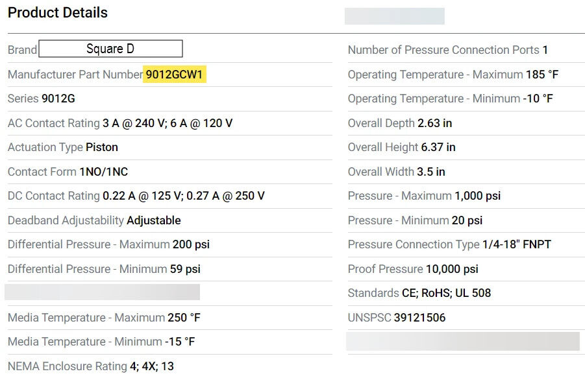Viewport: 585px width, 376px height.
Task: Click the DC Contact Rating value
Action: [183, 196]
